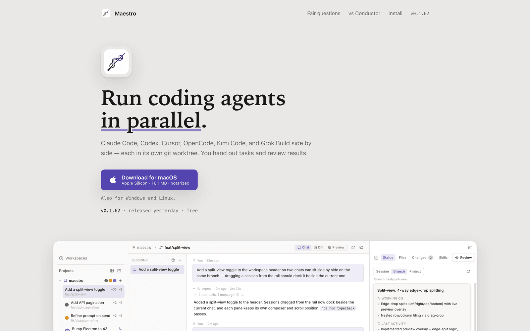The height and width of the screenshot is (331, 530).
Task: Select Refine prompt on send workspace
Action: tap(93, 318)
